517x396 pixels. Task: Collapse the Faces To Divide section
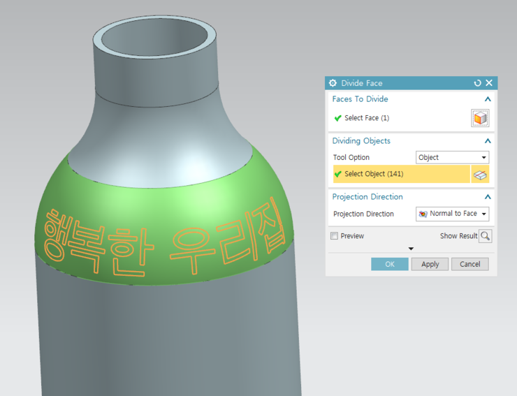tap(488, 99)
